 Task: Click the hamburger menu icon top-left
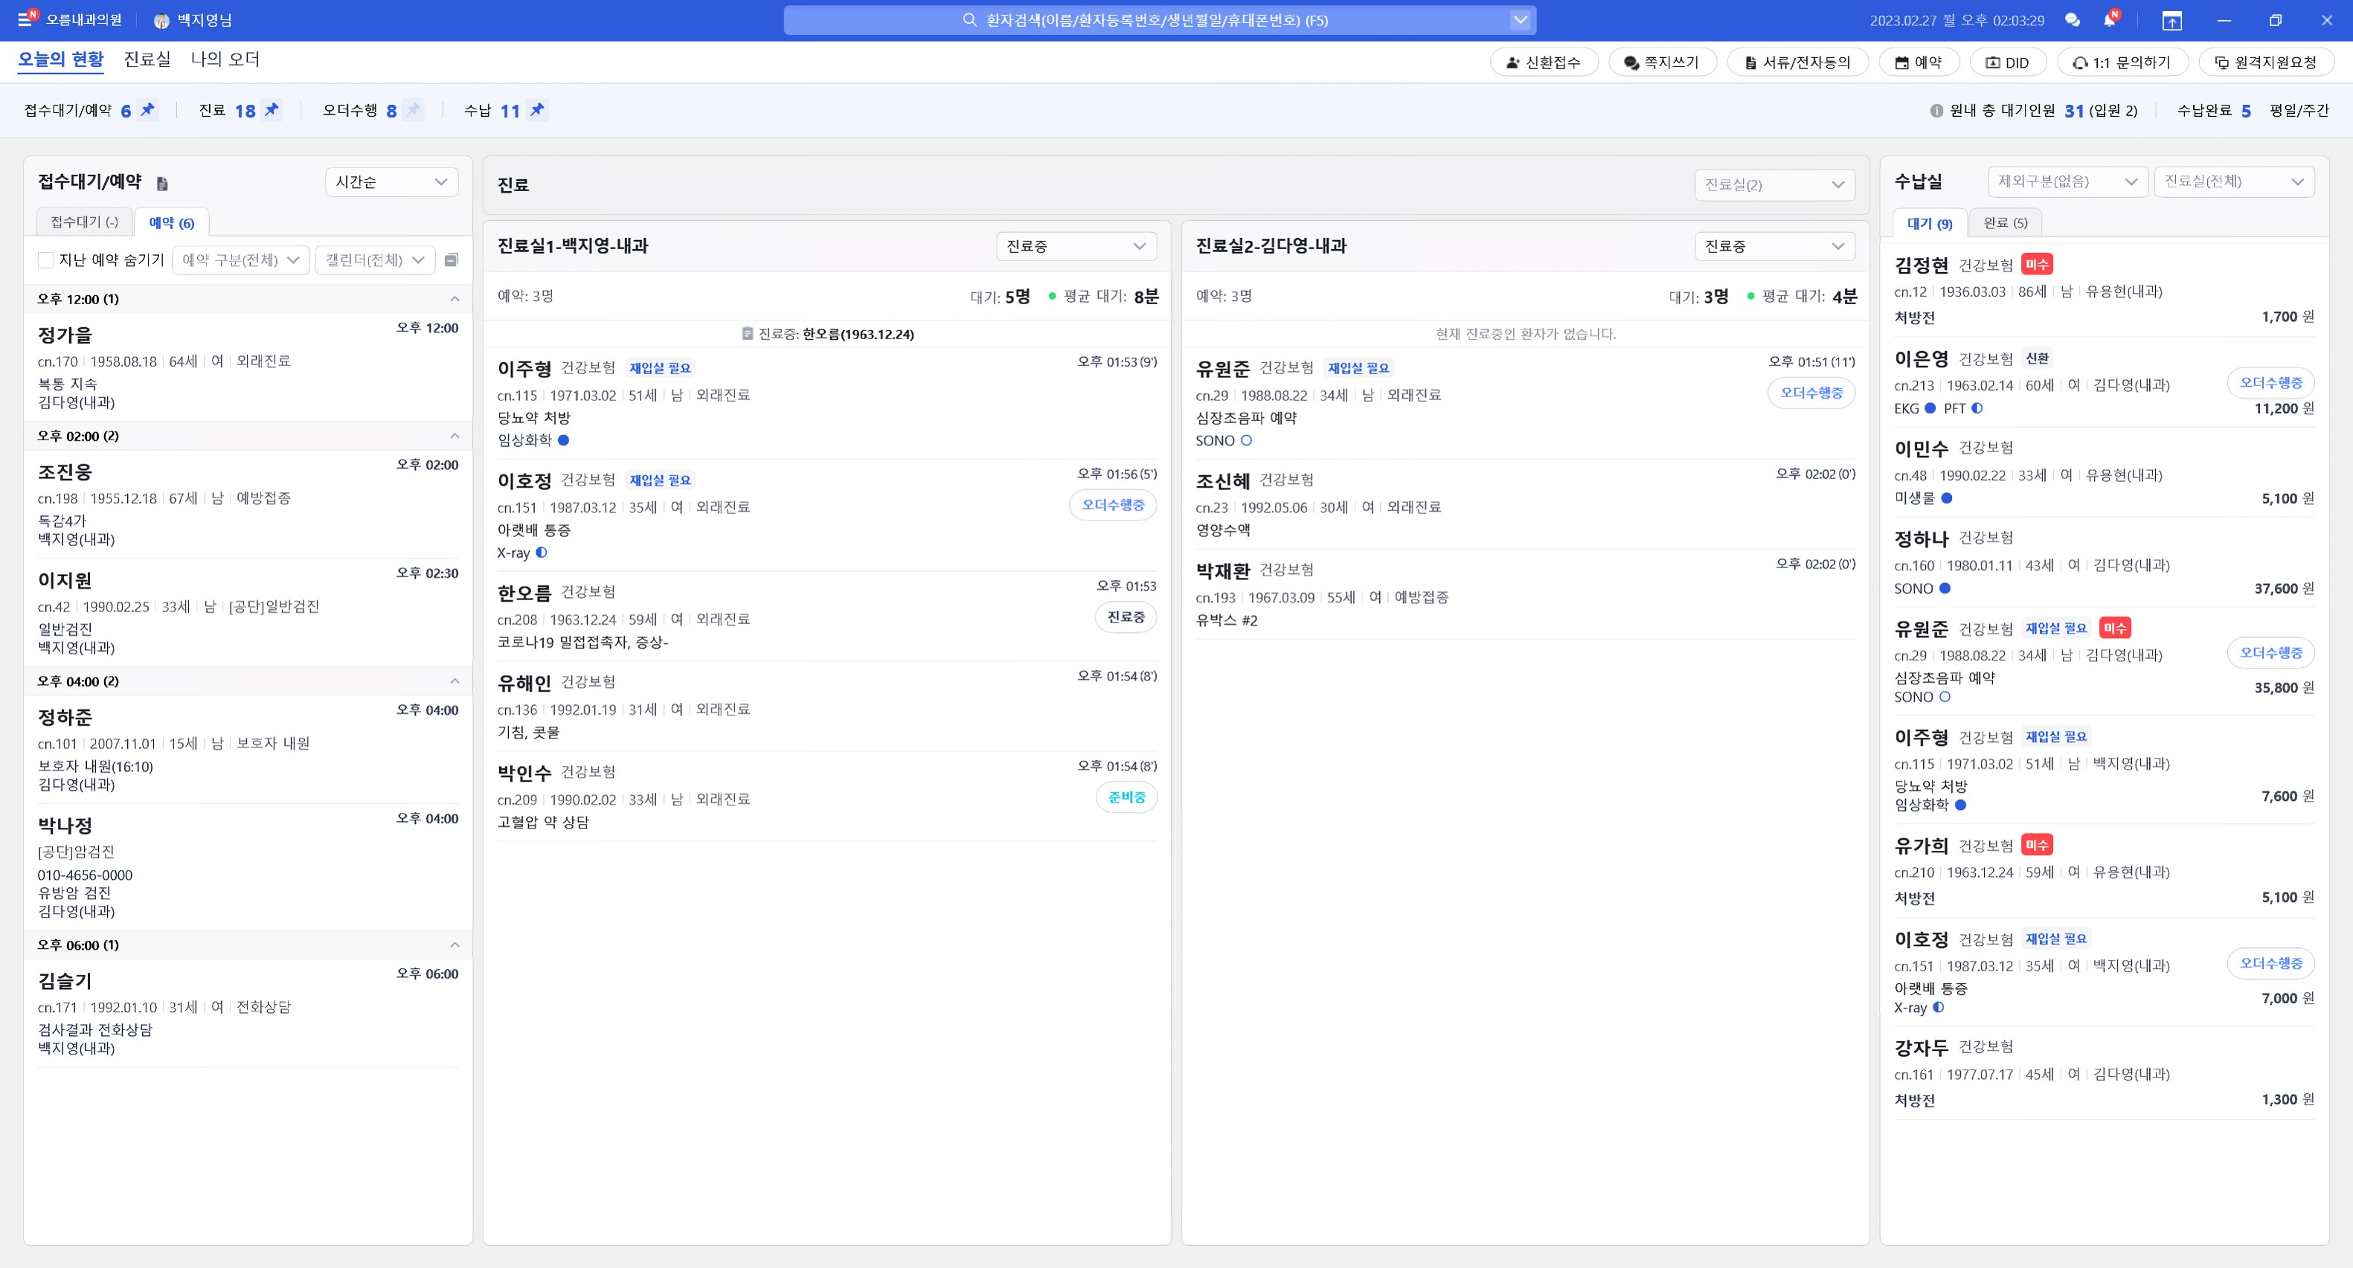tap(25, 19)
